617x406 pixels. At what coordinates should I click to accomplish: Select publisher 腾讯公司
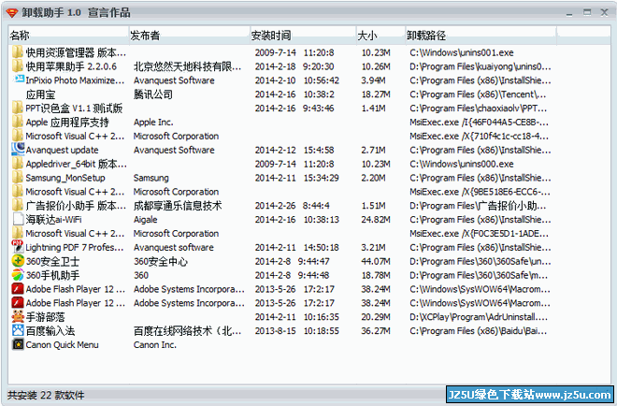tap(153, 94)
